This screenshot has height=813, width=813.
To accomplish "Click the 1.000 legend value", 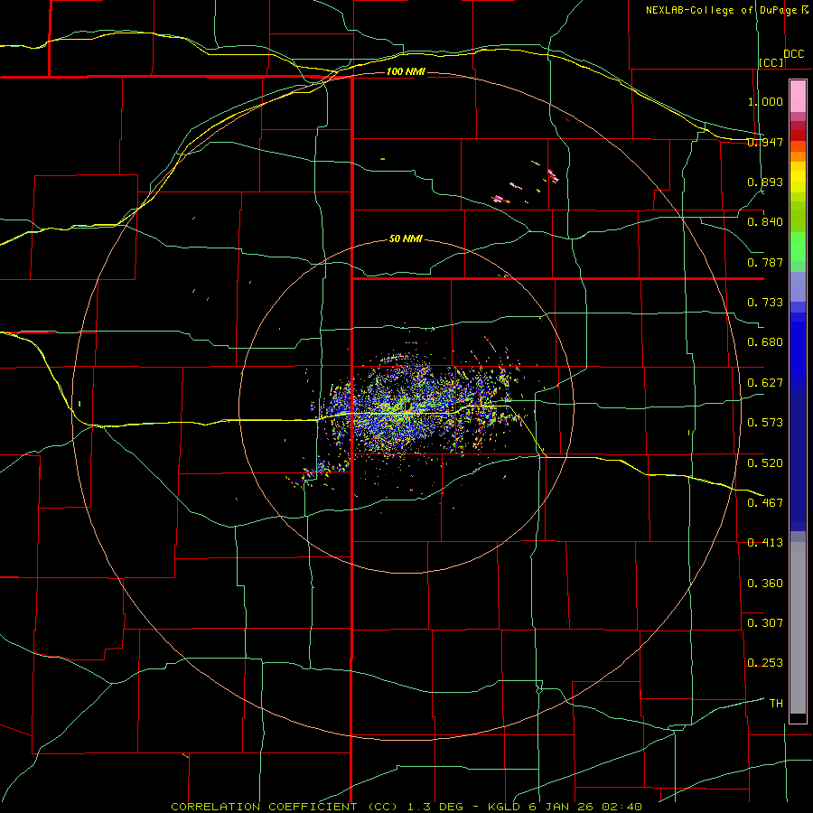I will click(765, 101).
